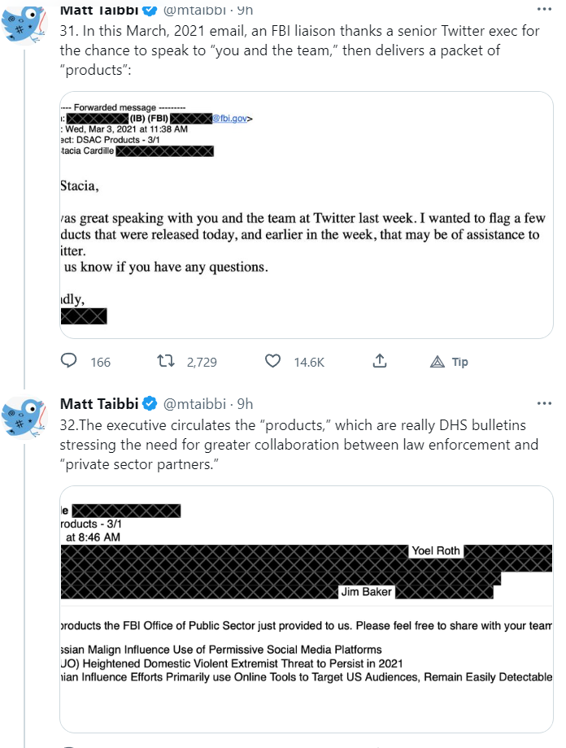
Task: Like the tweet numbered 31
Action: click(273, 361)
